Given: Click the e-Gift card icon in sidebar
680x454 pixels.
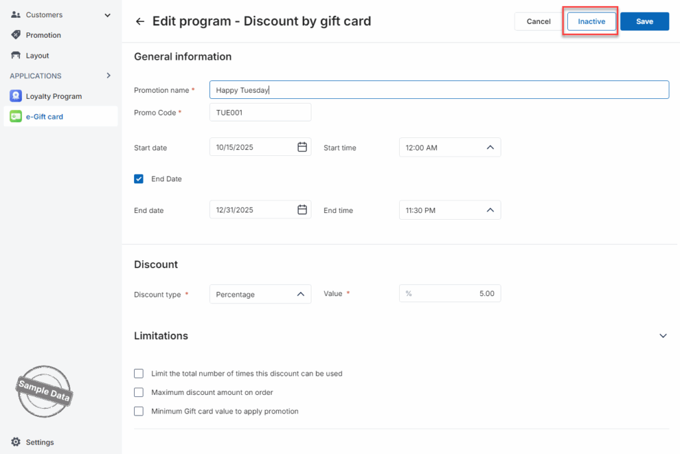Looking at the screenshot, I should (16, 117).
